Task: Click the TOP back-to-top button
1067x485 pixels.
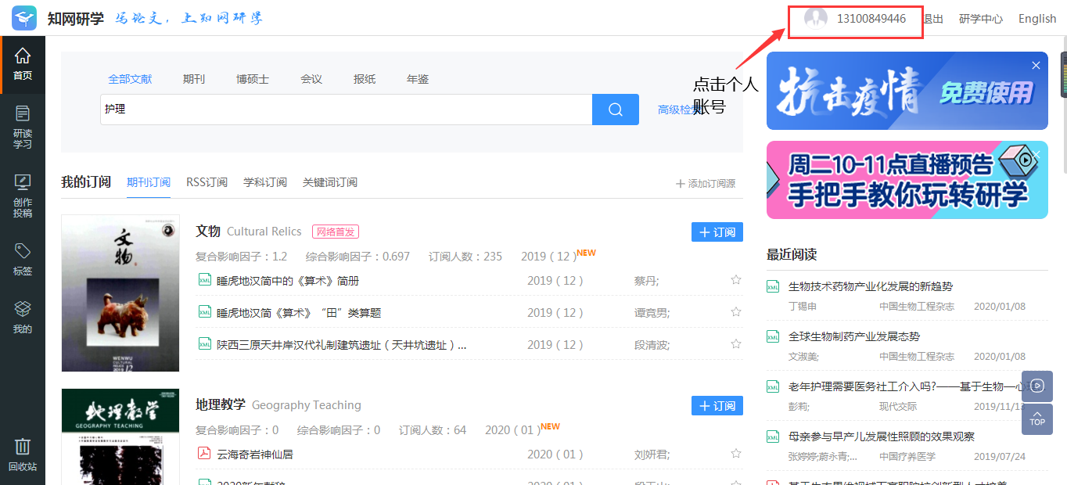Action: click(1036, 419)
